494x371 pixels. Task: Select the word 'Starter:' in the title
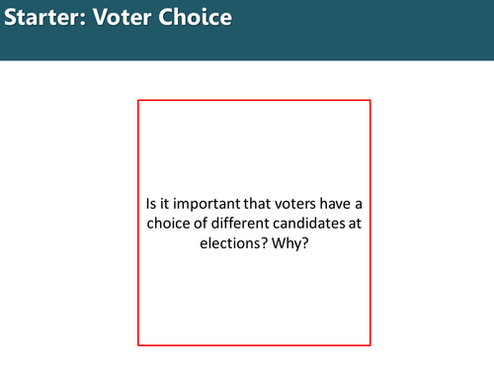[x=45, y=17]
